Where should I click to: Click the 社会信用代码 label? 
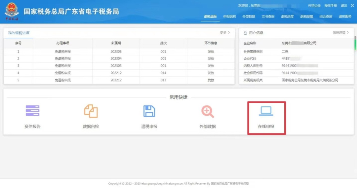pos(253,73)
